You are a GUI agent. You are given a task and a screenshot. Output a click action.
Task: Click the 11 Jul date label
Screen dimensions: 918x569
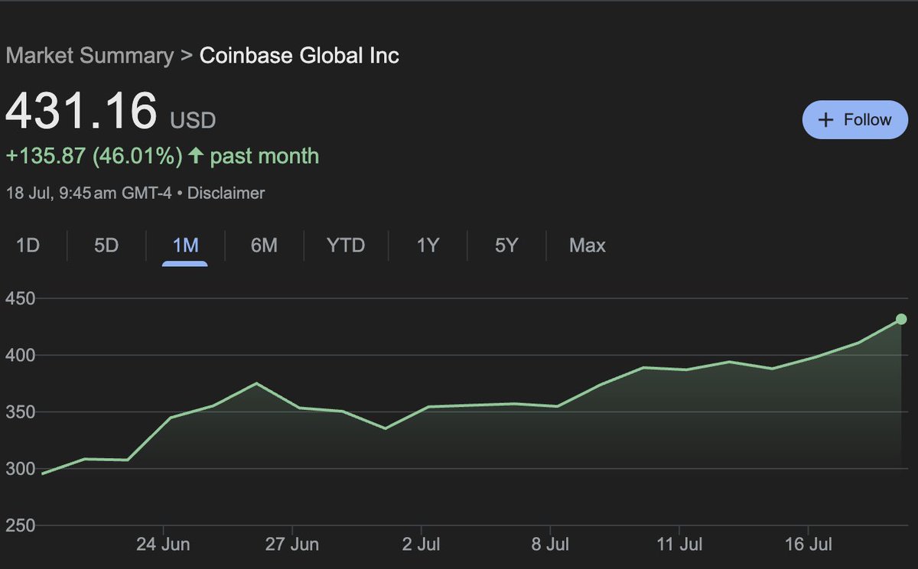[x=680, y=545]
